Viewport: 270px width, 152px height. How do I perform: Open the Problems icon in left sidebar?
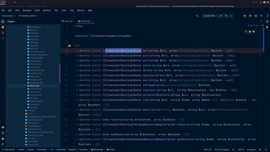[x=3, y=139]
